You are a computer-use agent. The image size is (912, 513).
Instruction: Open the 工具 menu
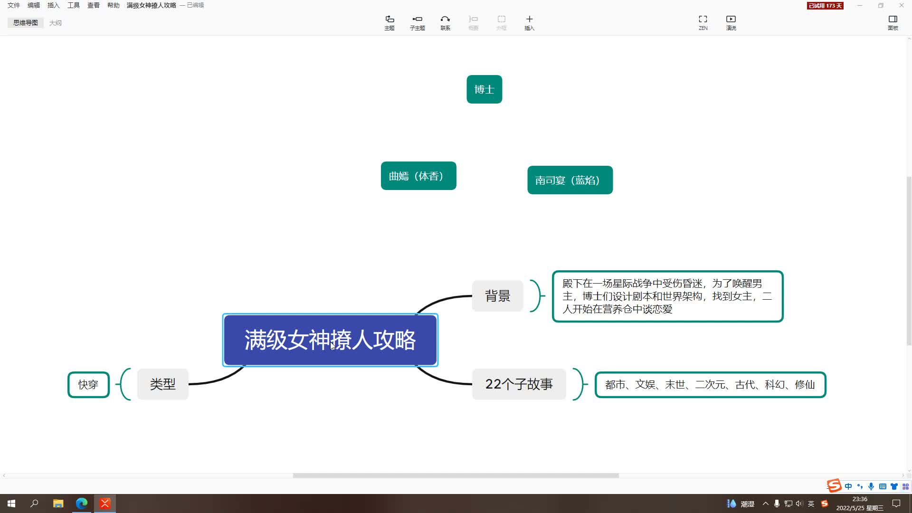click(x=74, y=5)
